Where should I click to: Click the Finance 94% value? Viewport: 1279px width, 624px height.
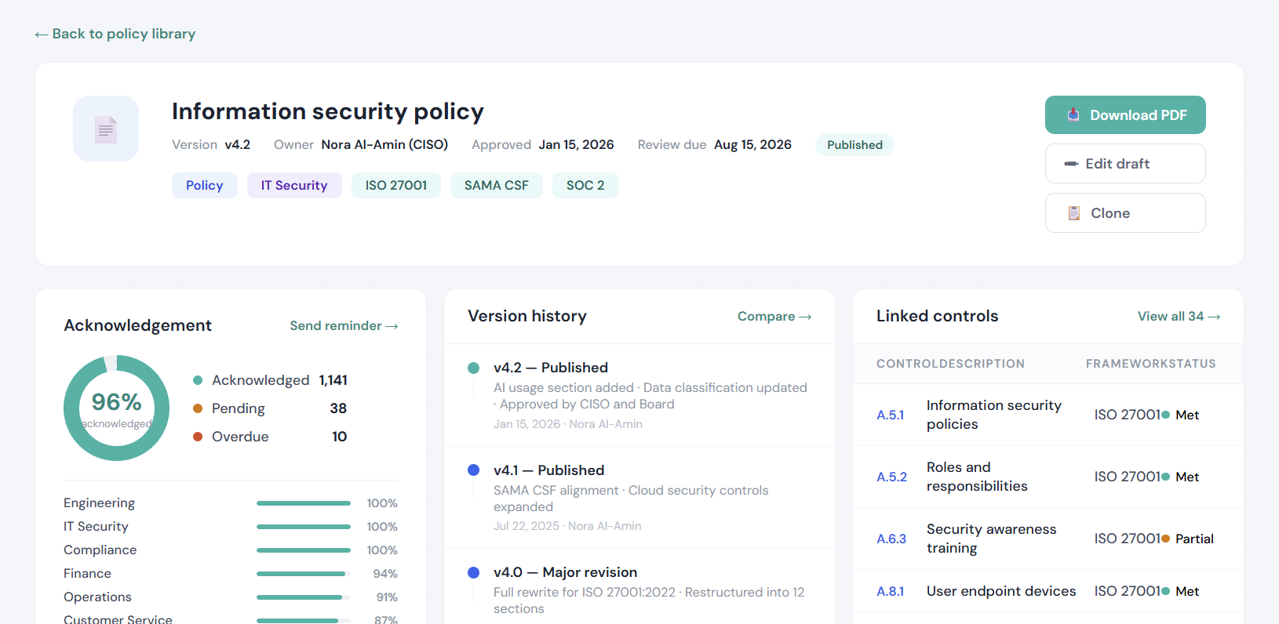pyautogui.click(x=385, y=574)
